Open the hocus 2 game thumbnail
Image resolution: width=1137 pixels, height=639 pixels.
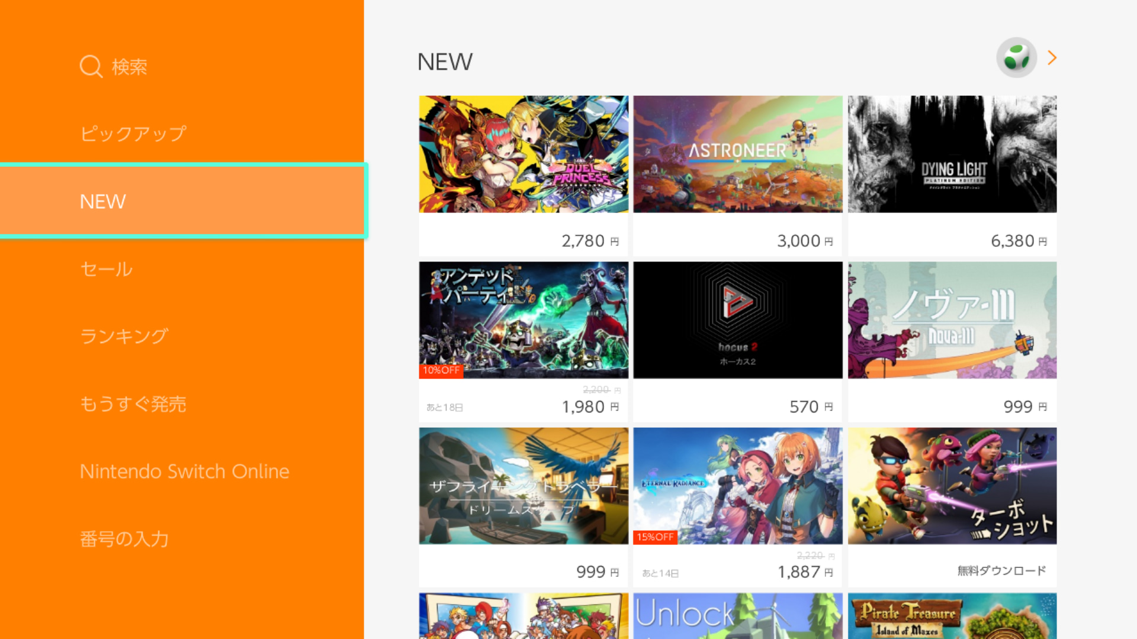pyautogui.click(x=738, y=320)
